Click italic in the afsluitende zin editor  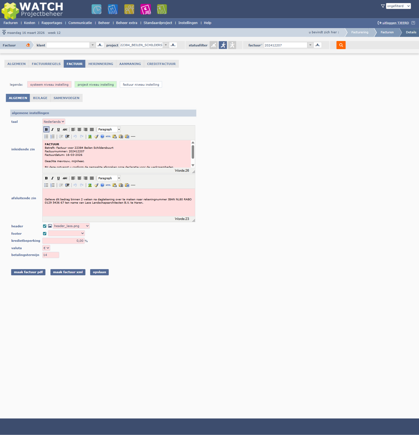point(52,178)
